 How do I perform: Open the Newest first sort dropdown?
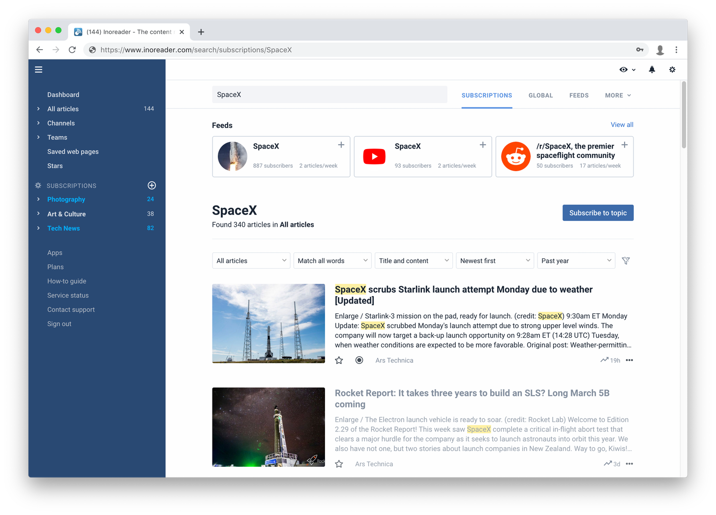(495, 261)
